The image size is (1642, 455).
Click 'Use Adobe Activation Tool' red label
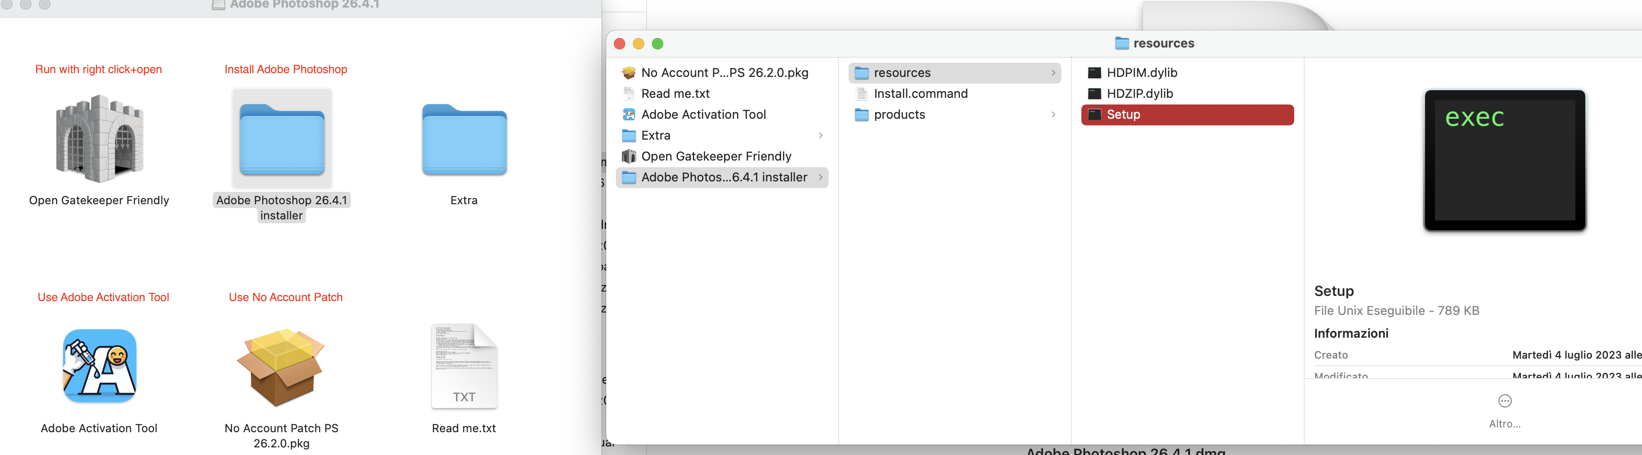pos(103,298)
